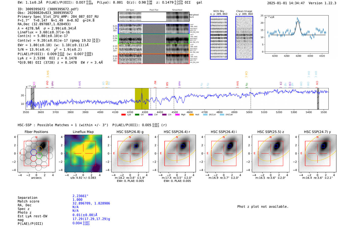The width and height of the screenshot is (354, 241).
Task: Click the λ = 4278.9Å value line
Action: [x=47, y=28]
